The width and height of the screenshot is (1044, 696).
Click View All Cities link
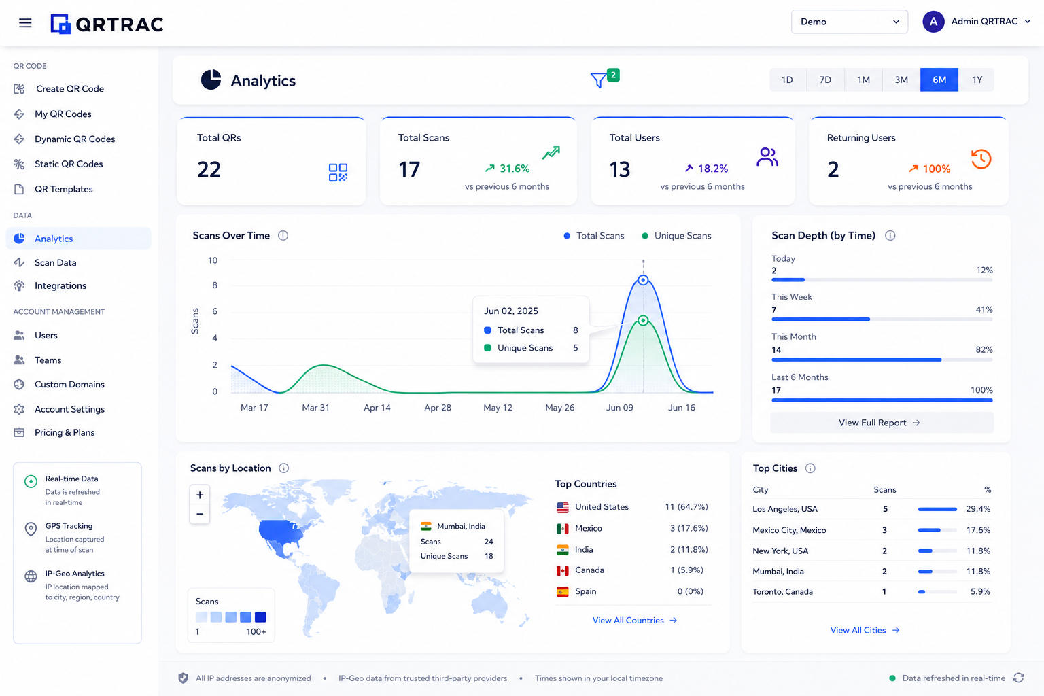(x=865, y=631)
